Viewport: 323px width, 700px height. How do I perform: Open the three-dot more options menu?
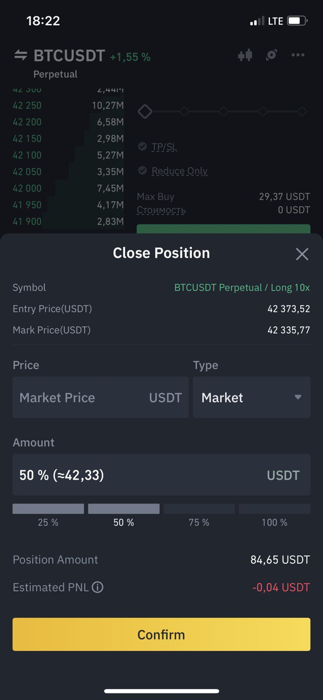click(298, 55)
